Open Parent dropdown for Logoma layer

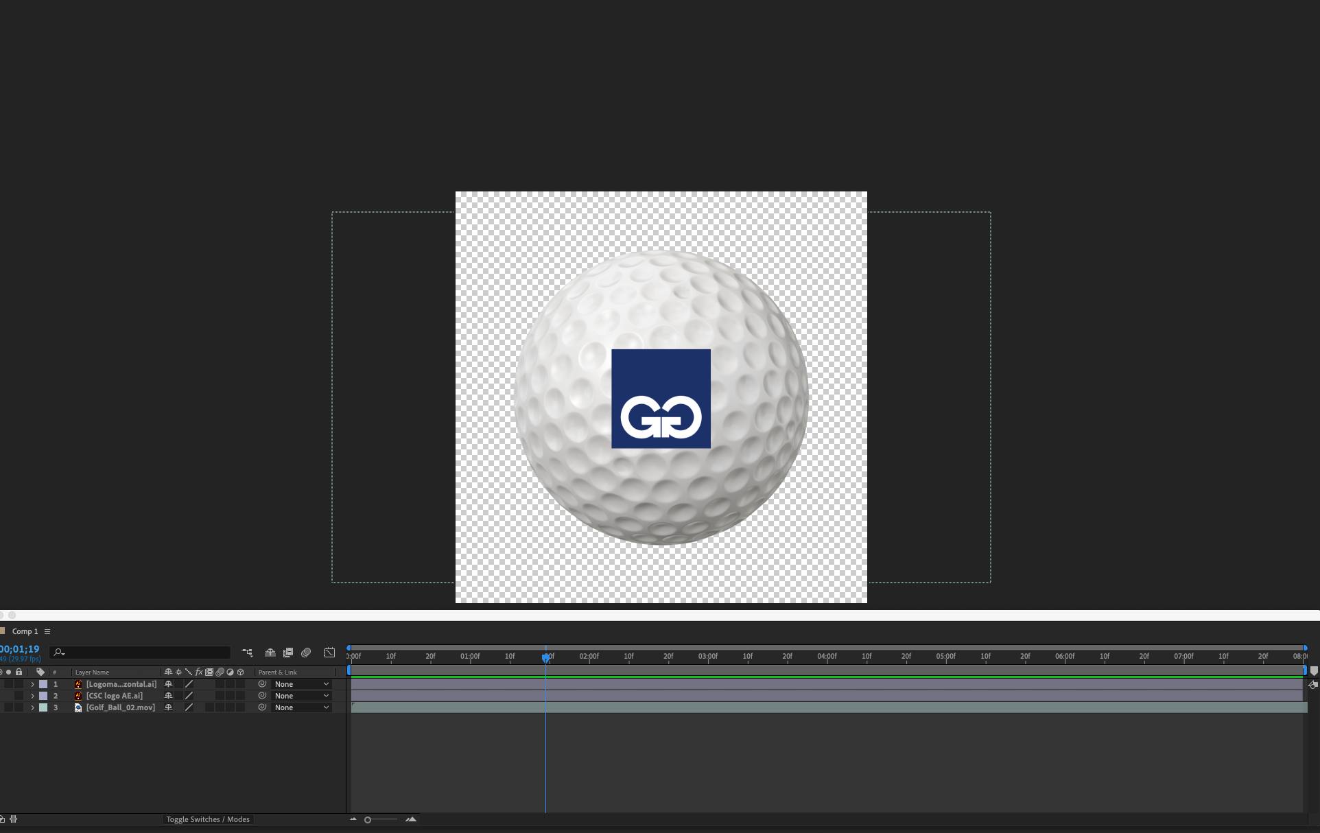301,684
